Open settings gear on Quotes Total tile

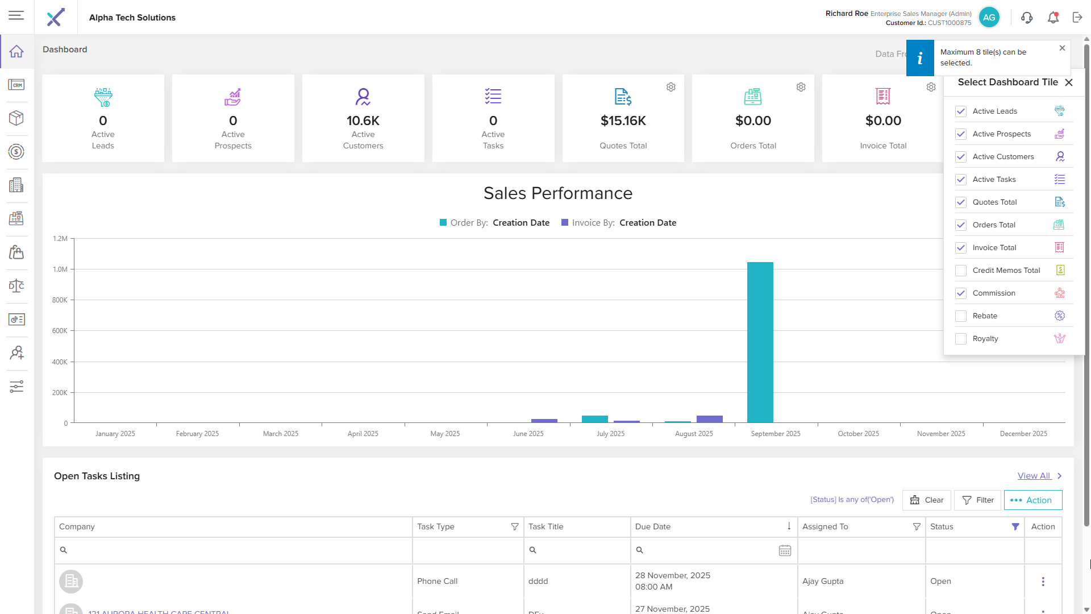pos(671,87)
